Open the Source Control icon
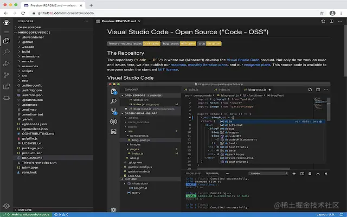The image size is (347, 217). coord(7,75)
